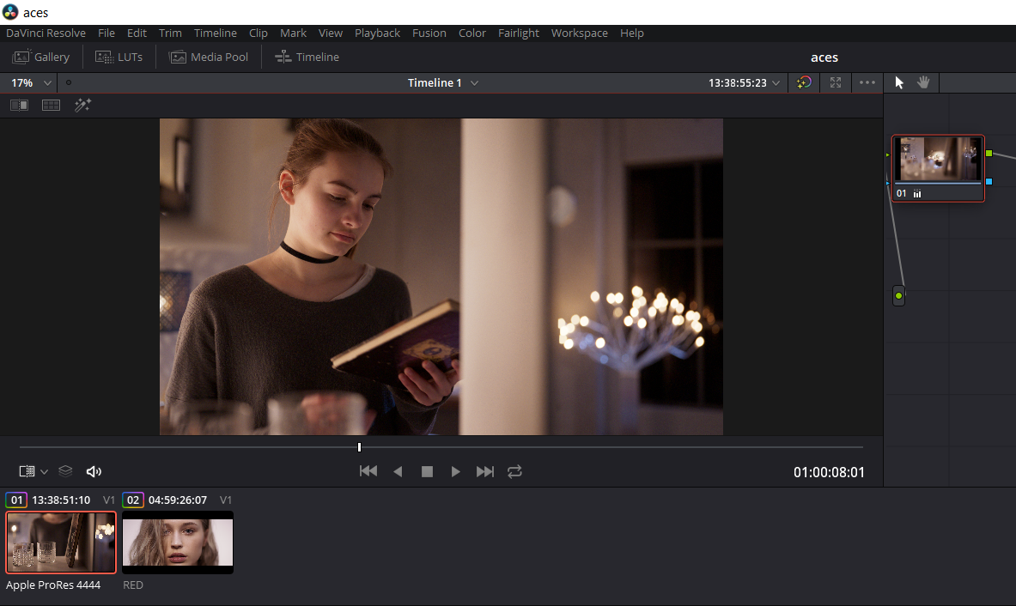This screenshot has height=606, width=1016.
Task: Click the record timecode 01:00:08:01
Action: point(829,473)
